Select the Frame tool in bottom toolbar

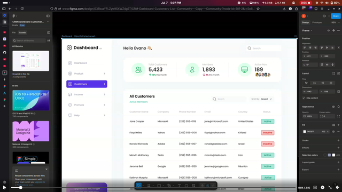(149, 186)
